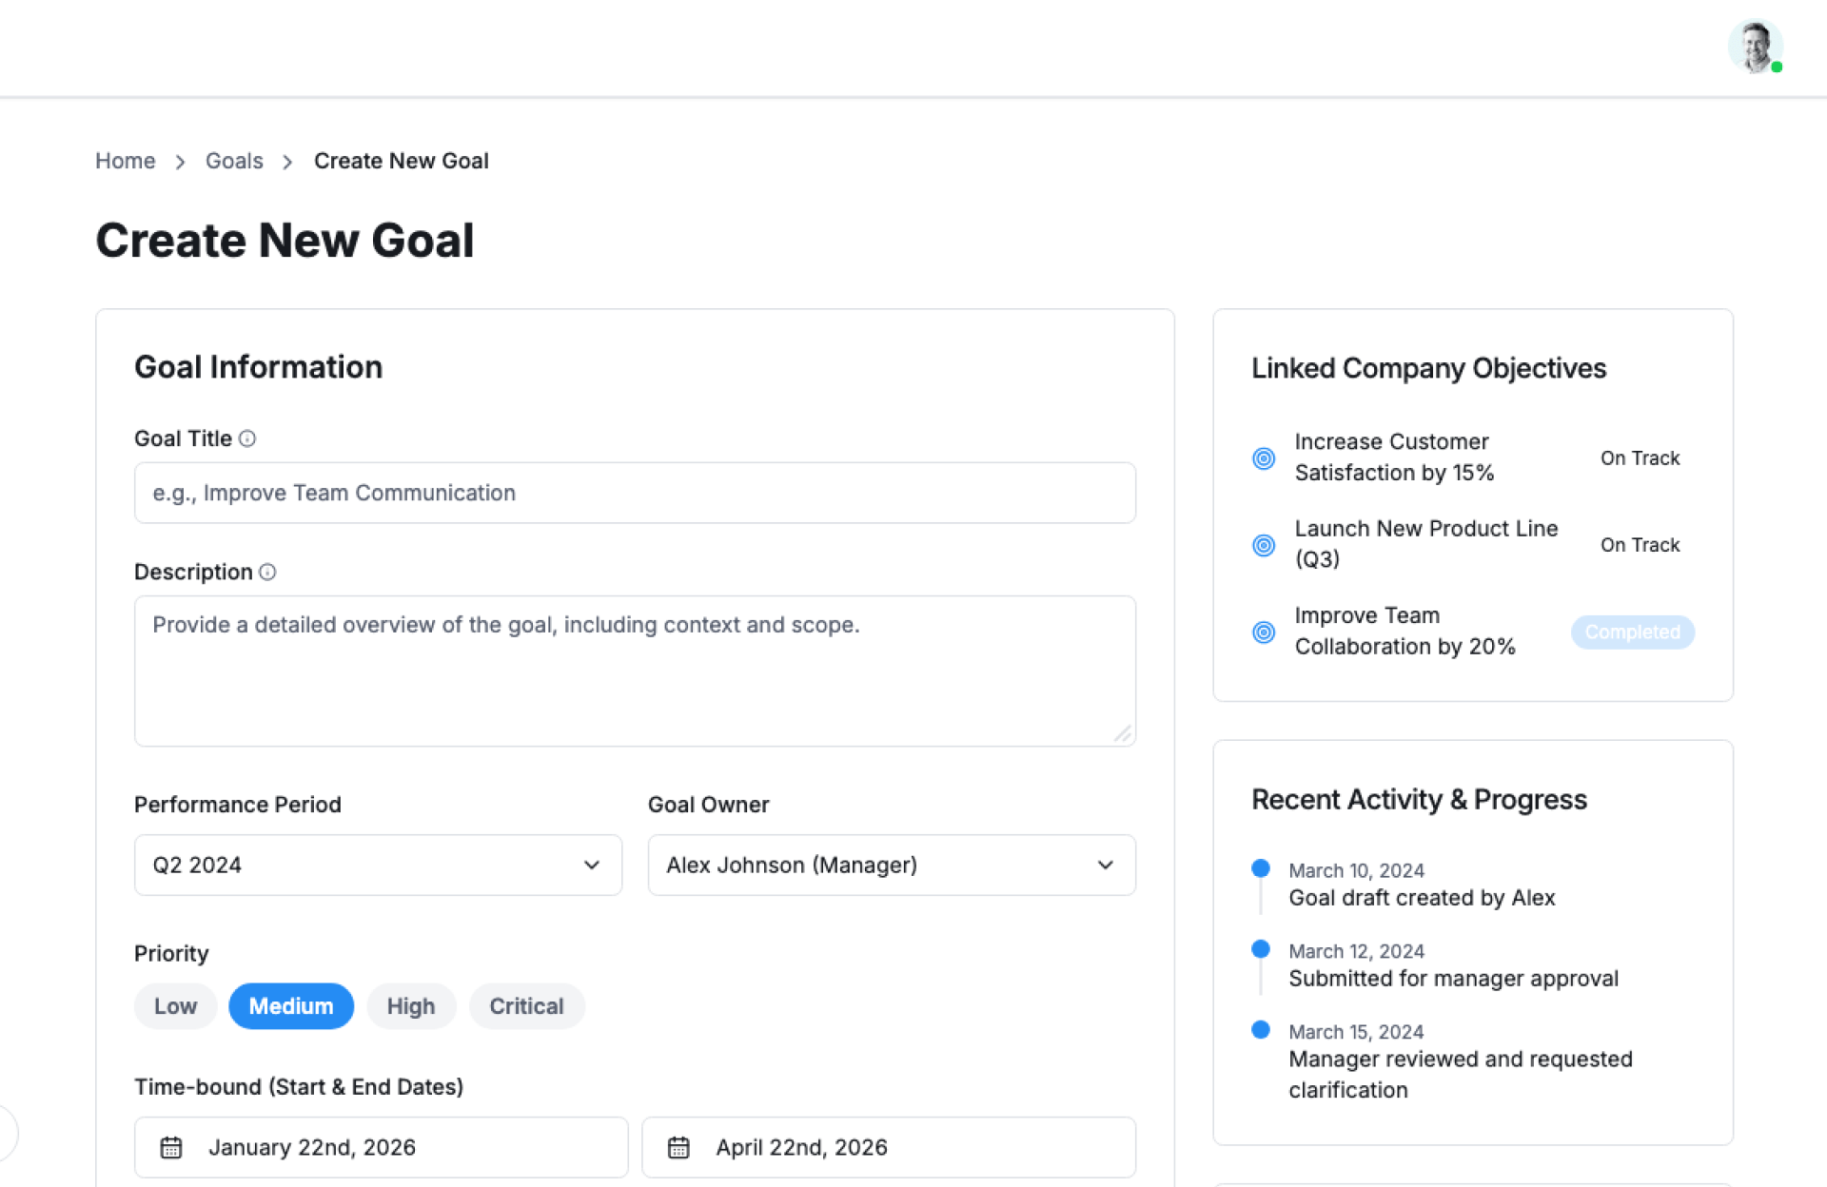Click the Goal Title info icon
Screen dimensions: 1827x1187
point(247,438)
